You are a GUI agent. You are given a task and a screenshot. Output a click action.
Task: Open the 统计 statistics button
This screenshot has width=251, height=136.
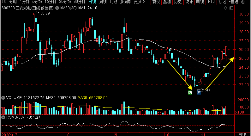click(x=189, y=2)
